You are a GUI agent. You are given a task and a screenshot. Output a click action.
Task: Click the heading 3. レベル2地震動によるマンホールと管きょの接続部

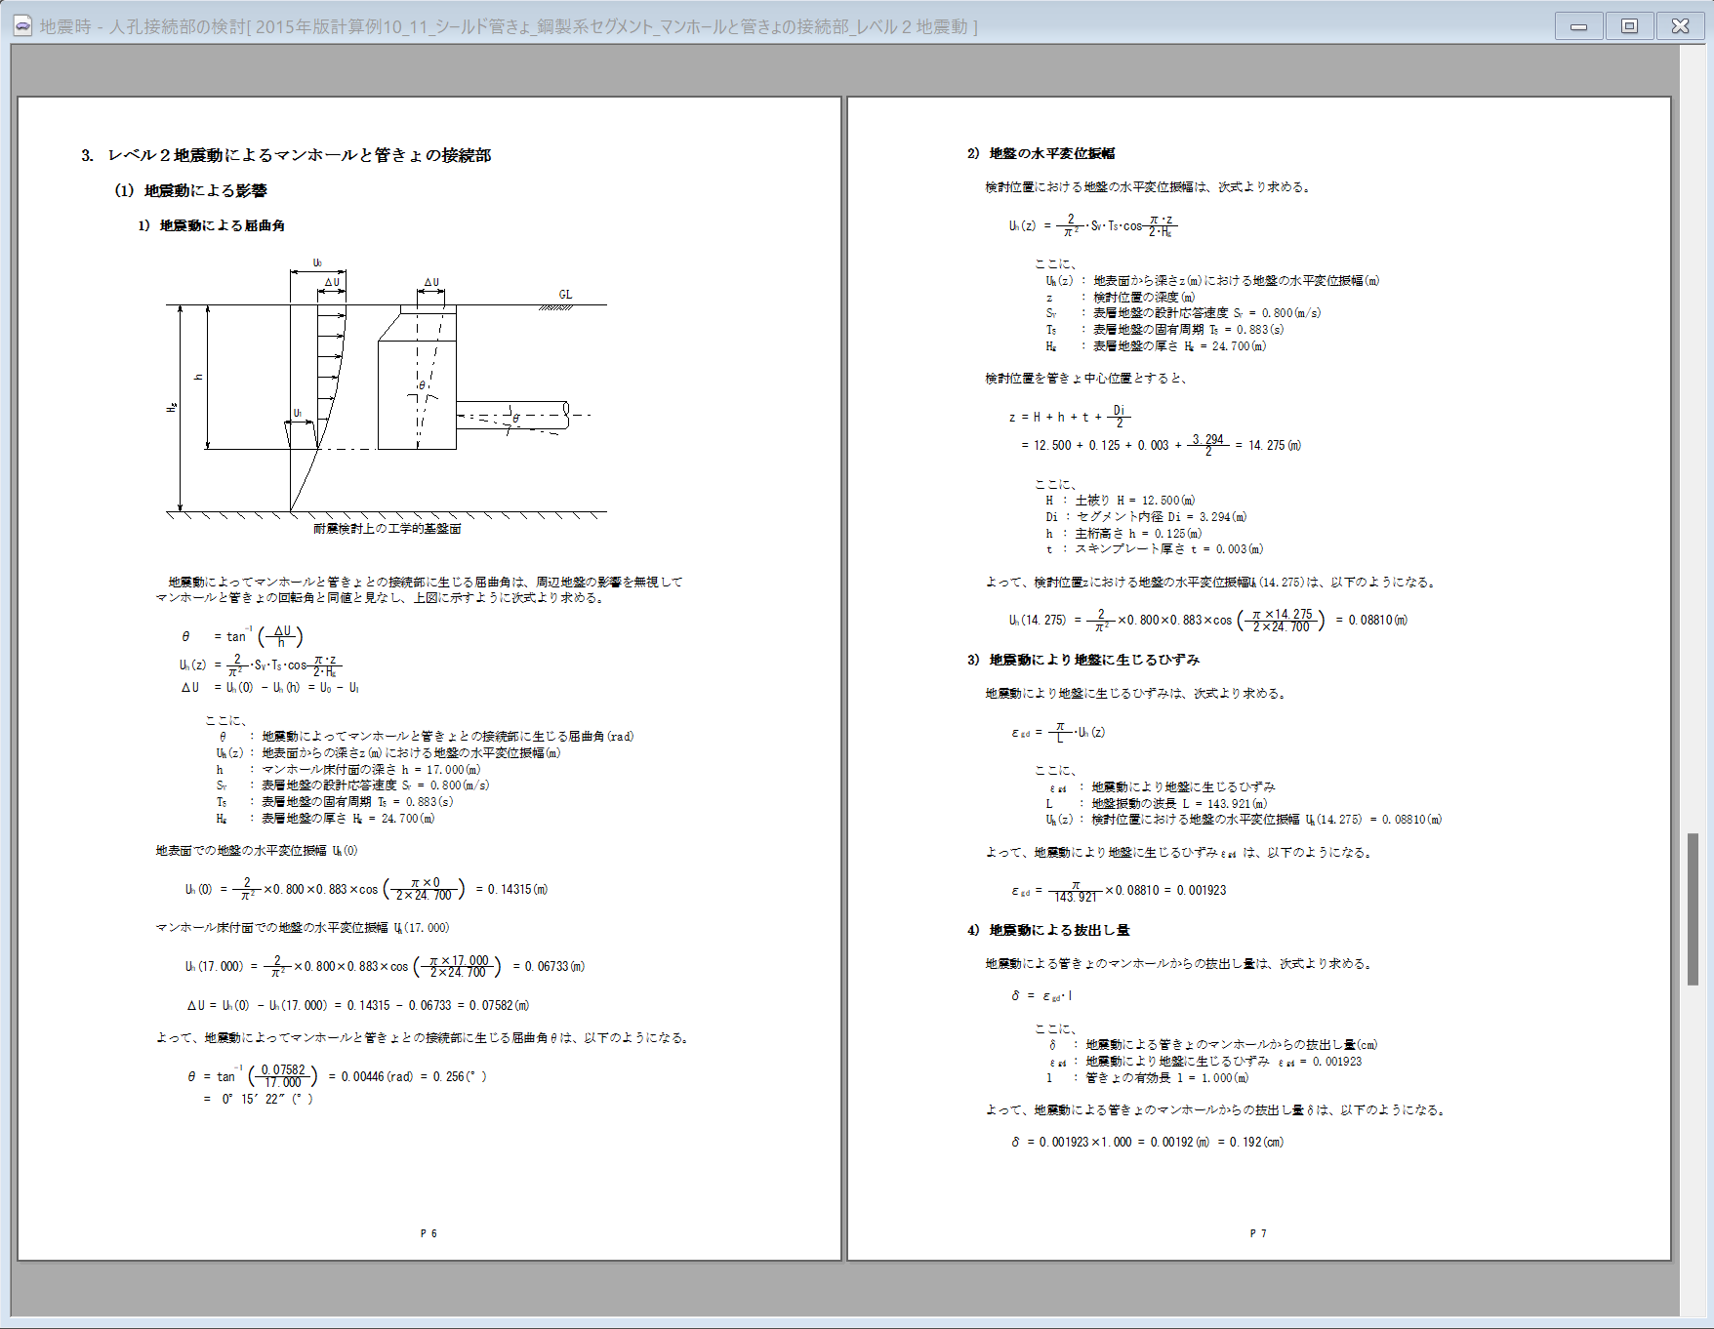pos(286,155)
